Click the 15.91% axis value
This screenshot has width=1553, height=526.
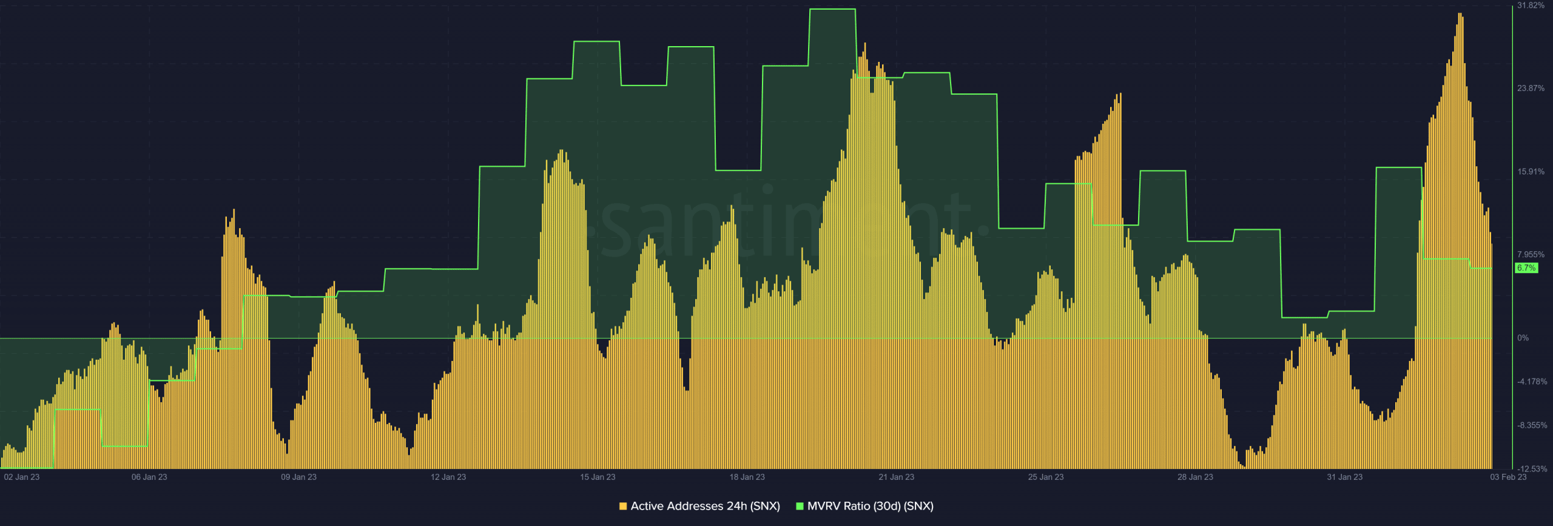tap(1531, 172)
